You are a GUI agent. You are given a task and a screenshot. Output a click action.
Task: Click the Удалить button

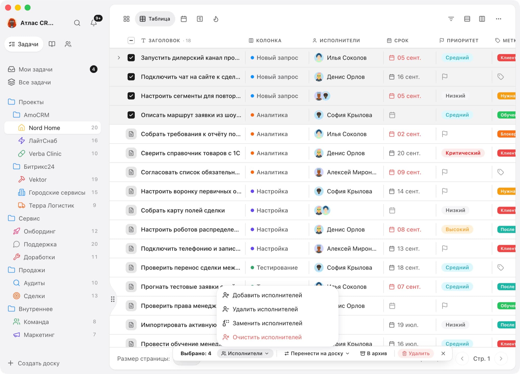point(416,353)
